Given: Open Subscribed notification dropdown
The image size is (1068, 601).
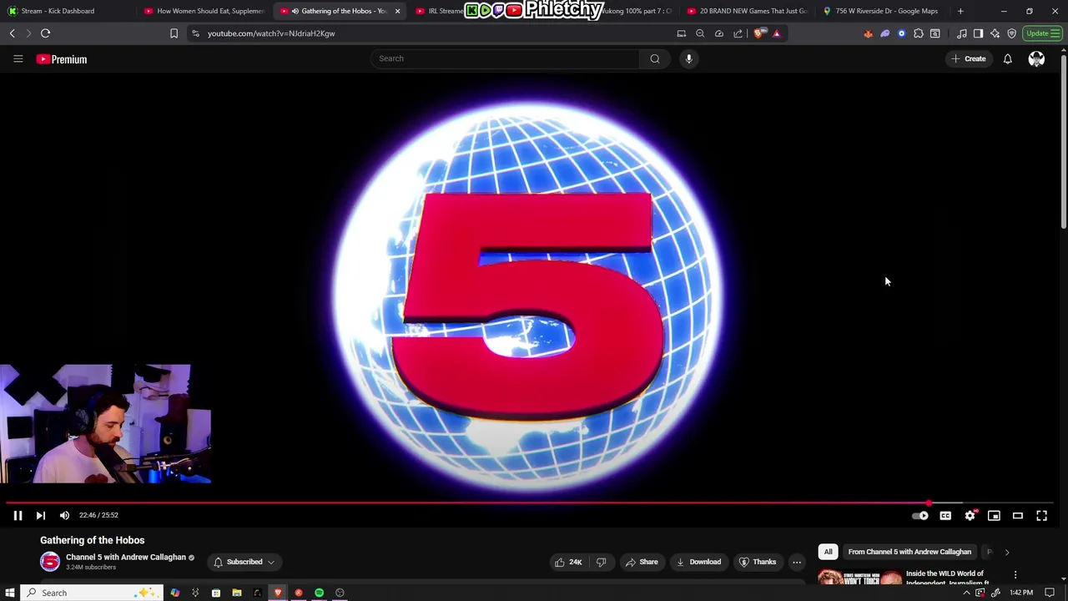Looking at the screenshot, I should 244,562.
